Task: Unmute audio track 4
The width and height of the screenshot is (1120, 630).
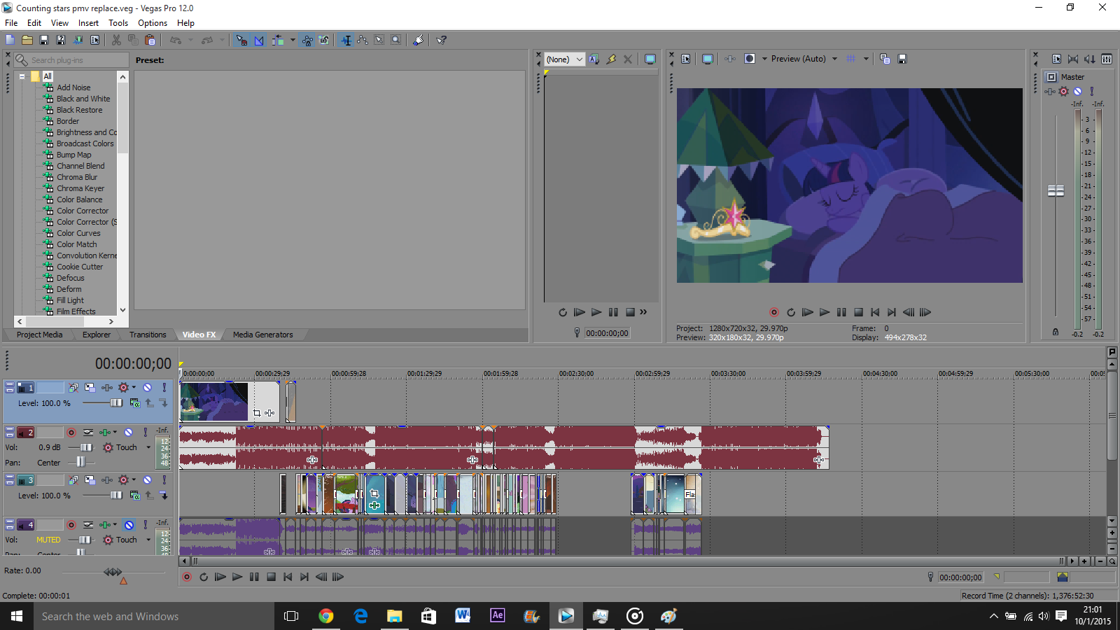Action: (x=129, y=525)
